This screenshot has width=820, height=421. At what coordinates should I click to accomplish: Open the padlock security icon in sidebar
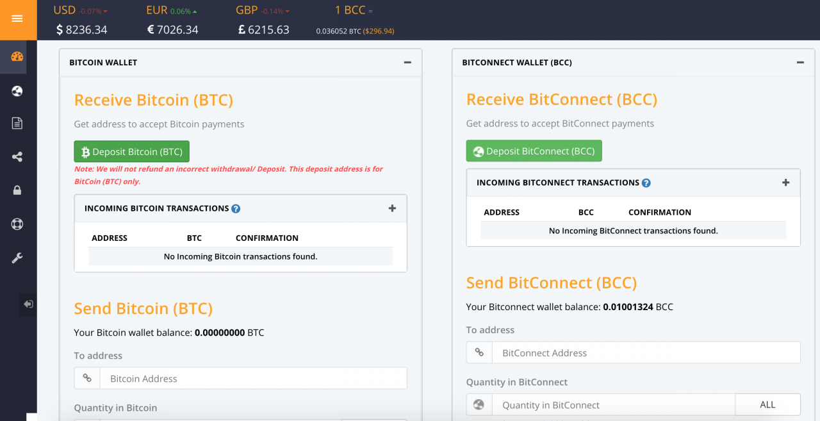click(17, 190)
